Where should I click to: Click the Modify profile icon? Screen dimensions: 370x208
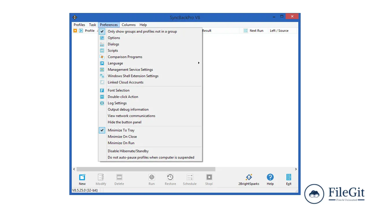point(101,177)
